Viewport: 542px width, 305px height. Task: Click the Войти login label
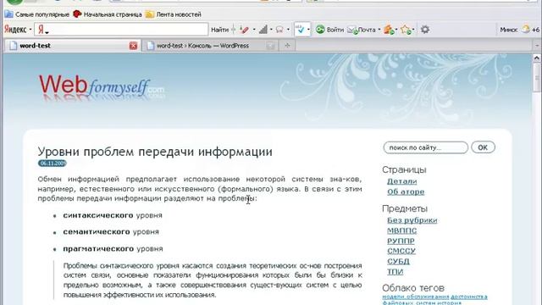pos(335,30)
